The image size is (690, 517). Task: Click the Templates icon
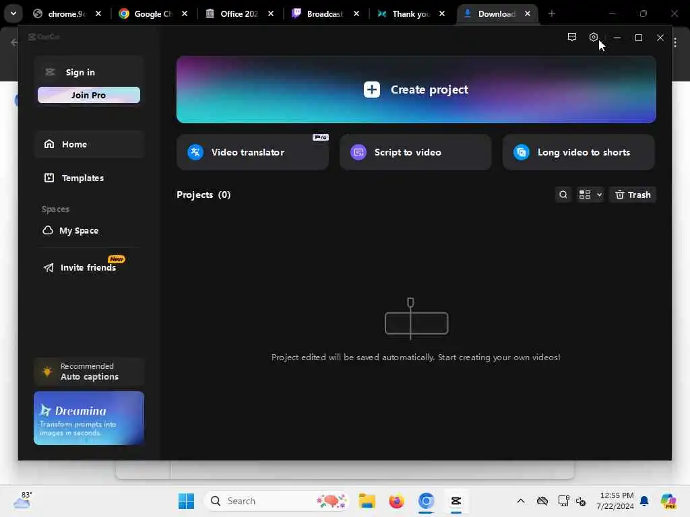click(x=49, y=178)
